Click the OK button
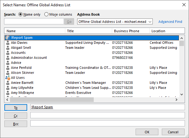The width and height of the screenshot is (189, 138). pos(147,132)
